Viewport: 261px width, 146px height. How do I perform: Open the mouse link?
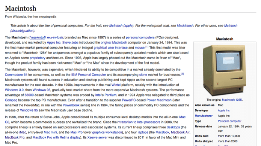pos(140,48)
